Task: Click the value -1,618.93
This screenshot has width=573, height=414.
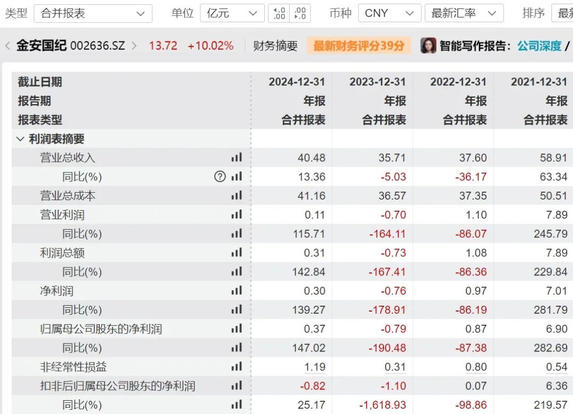Action: (383, 405)
